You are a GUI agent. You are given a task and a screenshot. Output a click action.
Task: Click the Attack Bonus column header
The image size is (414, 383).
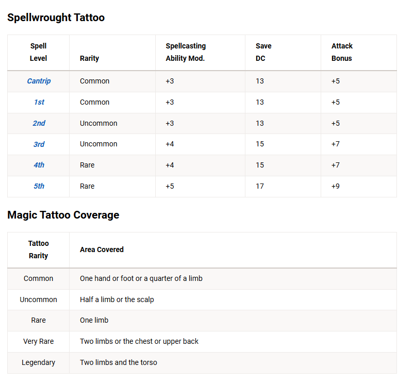[342, 52]
